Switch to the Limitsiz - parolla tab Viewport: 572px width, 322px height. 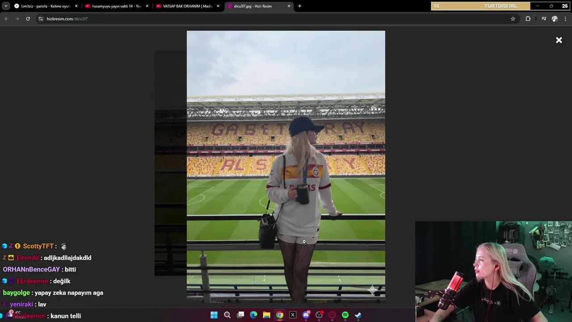(x=46, y=6)
